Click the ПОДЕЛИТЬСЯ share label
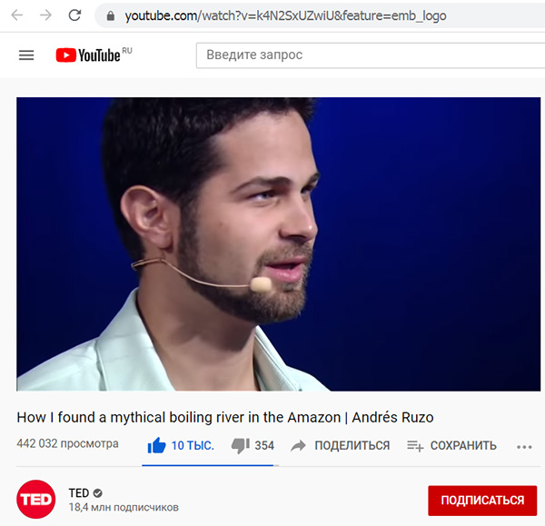Image resolution: width=545 pixels, height=526 pixels. [352, 445]
